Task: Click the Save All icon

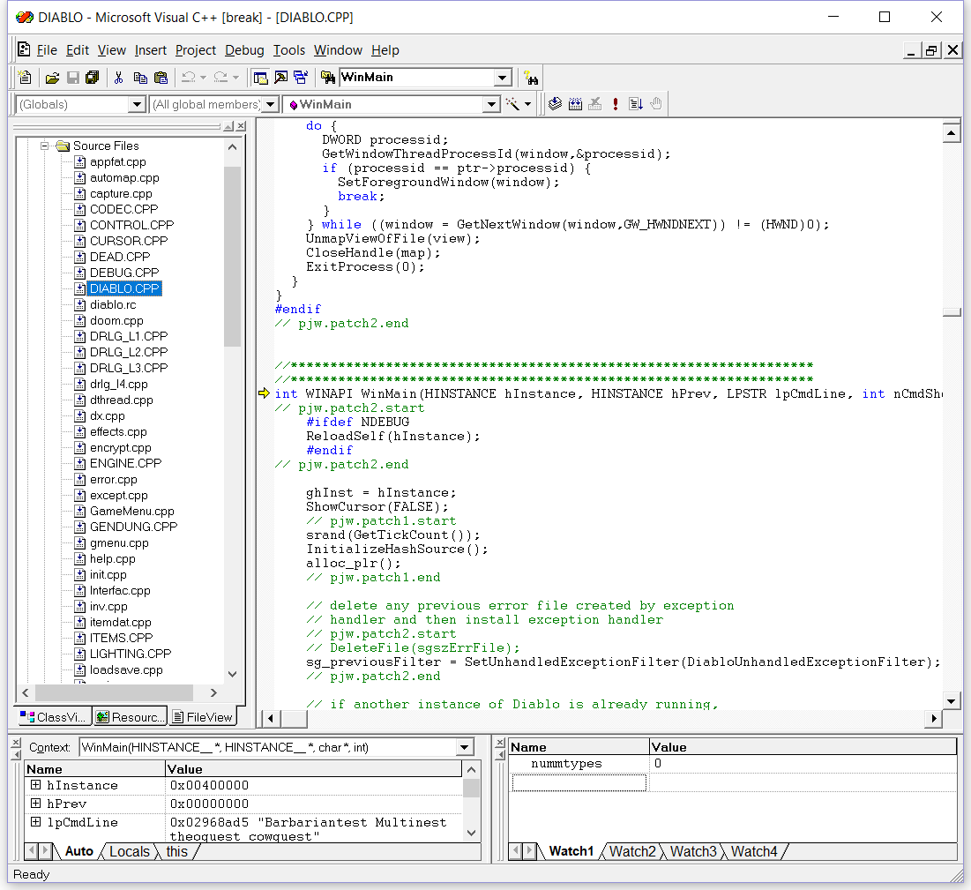Action: tap(92, 78)
